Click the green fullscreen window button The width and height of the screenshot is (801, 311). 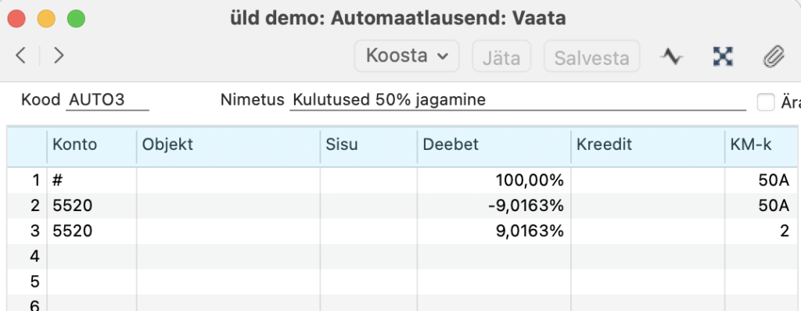click(x=77, y=19)
